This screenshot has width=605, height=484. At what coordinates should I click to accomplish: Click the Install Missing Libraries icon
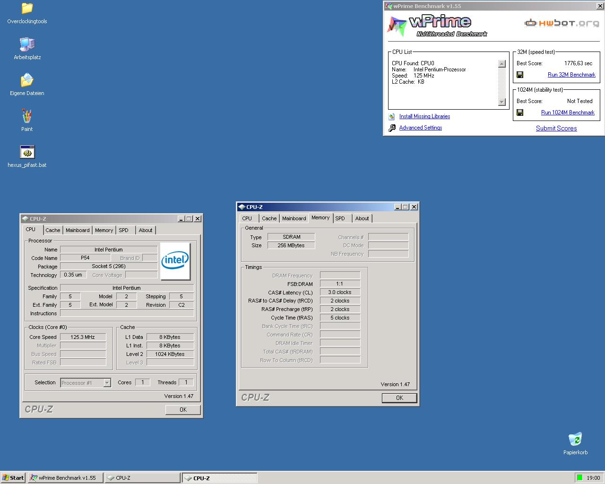click(x=392, y=116)
